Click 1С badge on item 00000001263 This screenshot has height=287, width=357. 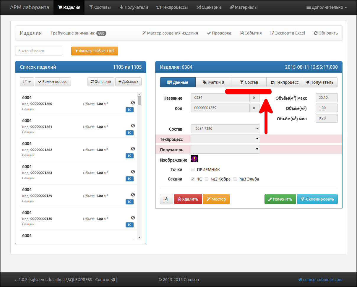tap(129, 179)
